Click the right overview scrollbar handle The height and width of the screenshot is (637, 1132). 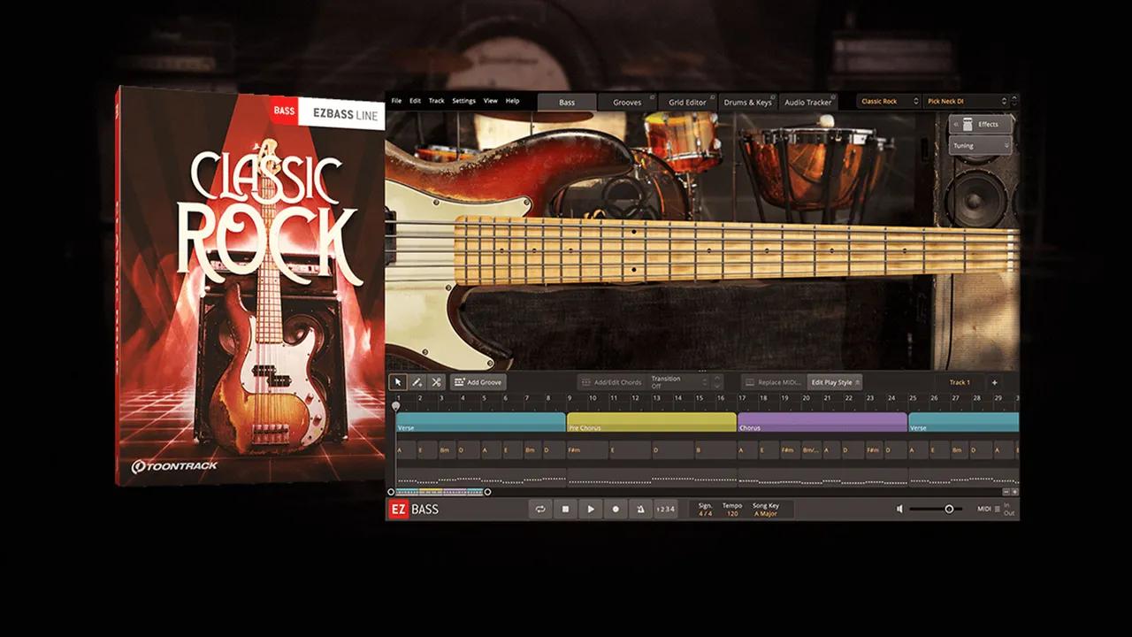[487, 492]
